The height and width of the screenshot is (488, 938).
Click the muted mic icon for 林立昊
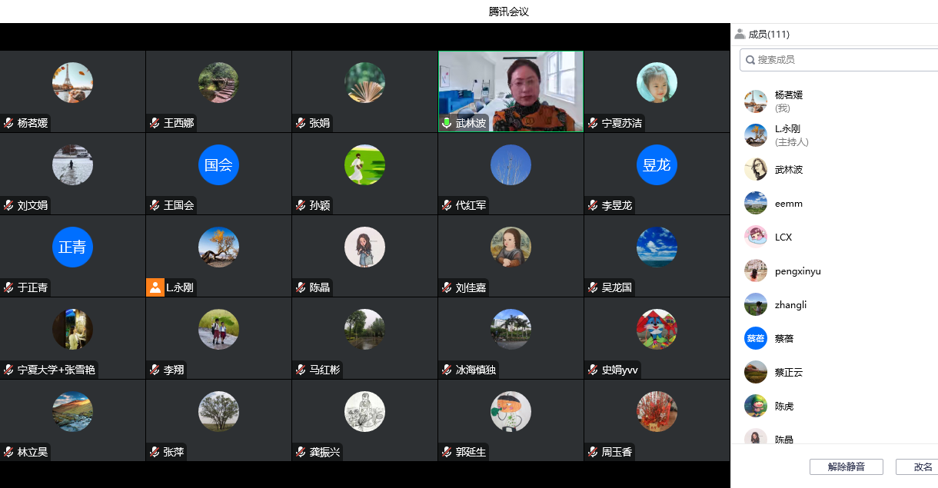(8, 452)
